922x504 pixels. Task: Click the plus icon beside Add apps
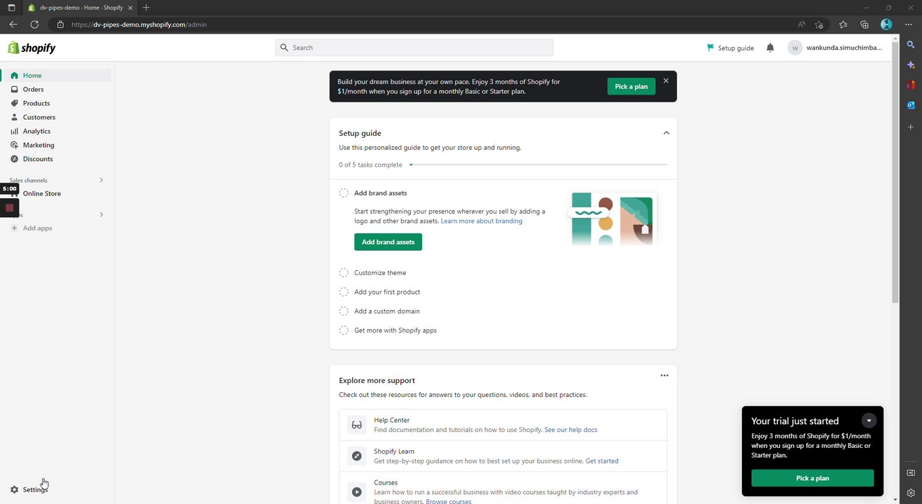15,228
